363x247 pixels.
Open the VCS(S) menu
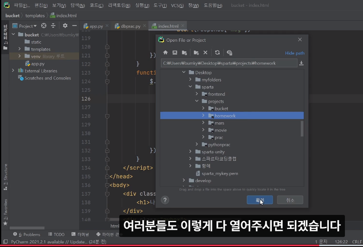point(177,5)
